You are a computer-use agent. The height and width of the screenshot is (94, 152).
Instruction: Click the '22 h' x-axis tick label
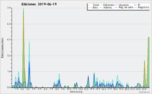[138, 89]
